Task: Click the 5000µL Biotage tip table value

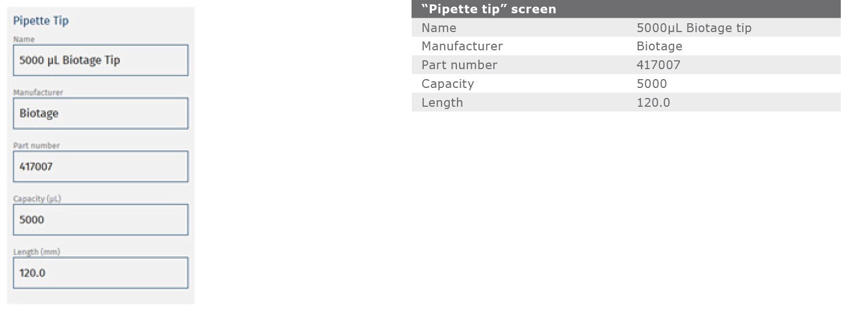Action: [694, 28]
